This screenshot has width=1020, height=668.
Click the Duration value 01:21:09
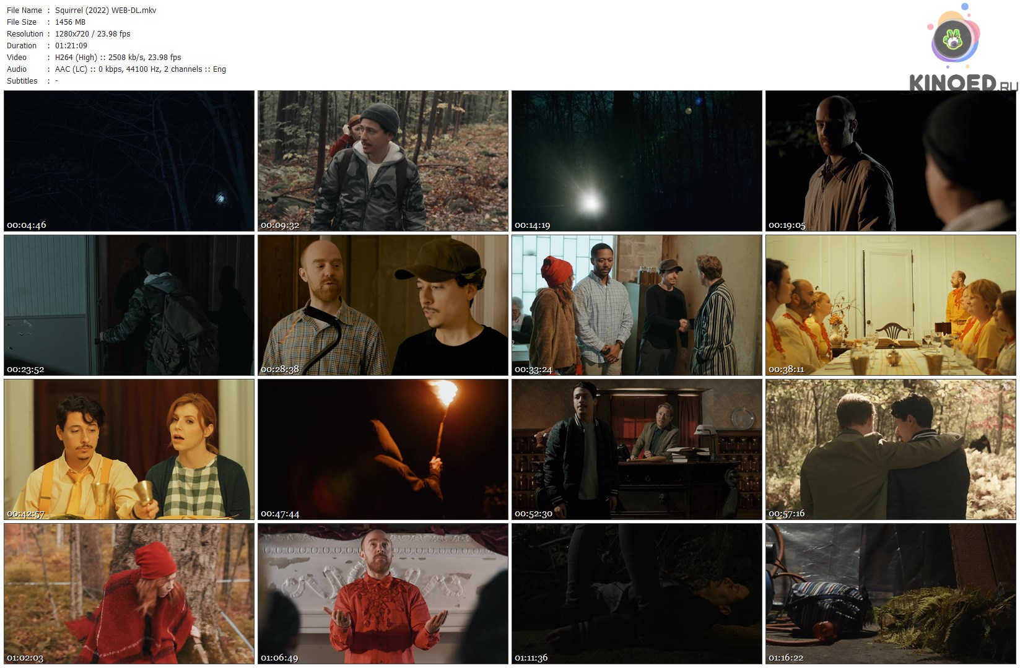(x=71, y=46)
